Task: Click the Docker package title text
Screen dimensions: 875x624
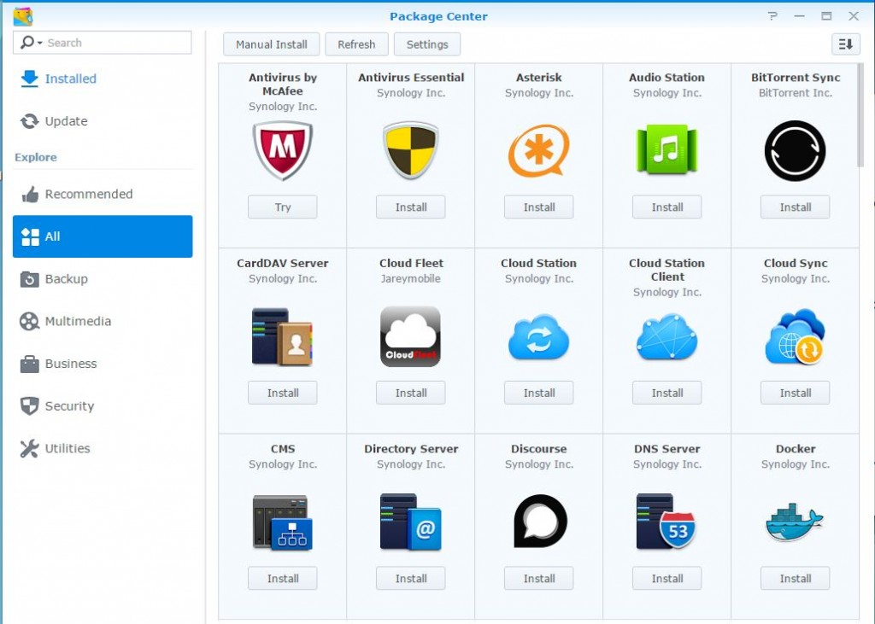Action: coord(796,449)
